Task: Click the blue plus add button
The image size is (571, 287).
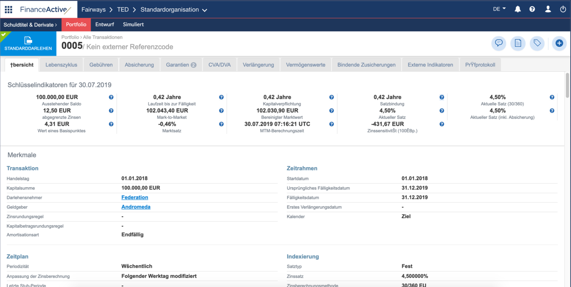Action: (x=559, y=43)
